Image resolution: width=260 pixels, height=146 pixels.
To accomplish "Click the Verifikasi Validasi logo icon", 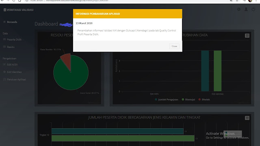I will pos(5,10).
